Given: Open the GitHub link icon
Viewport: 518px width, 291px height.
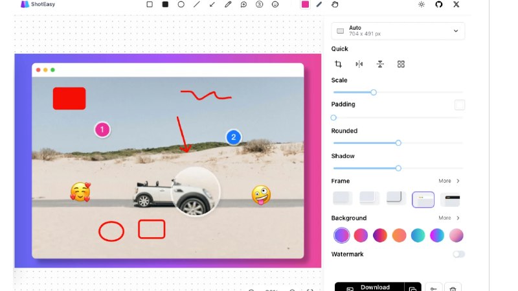Looking at the screenshot, I should tap(439, 5).
